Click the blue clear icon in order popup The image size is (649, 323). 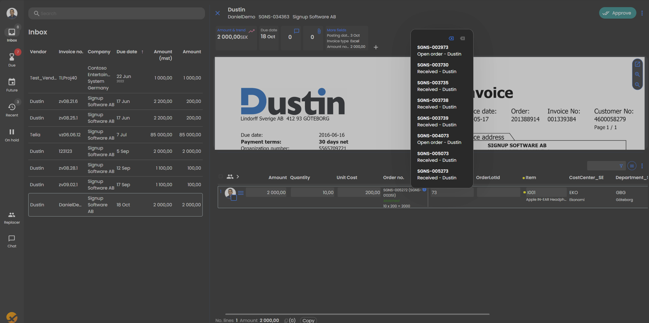coord(451,38)
